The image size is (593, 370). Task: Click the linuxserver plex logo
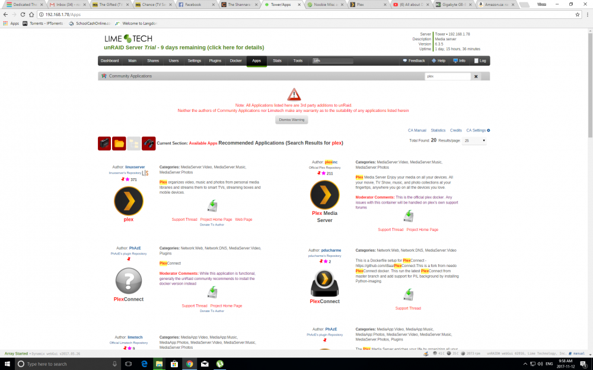[129, 201]
